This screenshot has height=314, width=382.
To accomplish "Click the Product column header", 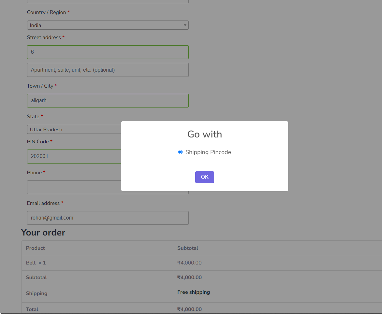I will click(35, 248).
